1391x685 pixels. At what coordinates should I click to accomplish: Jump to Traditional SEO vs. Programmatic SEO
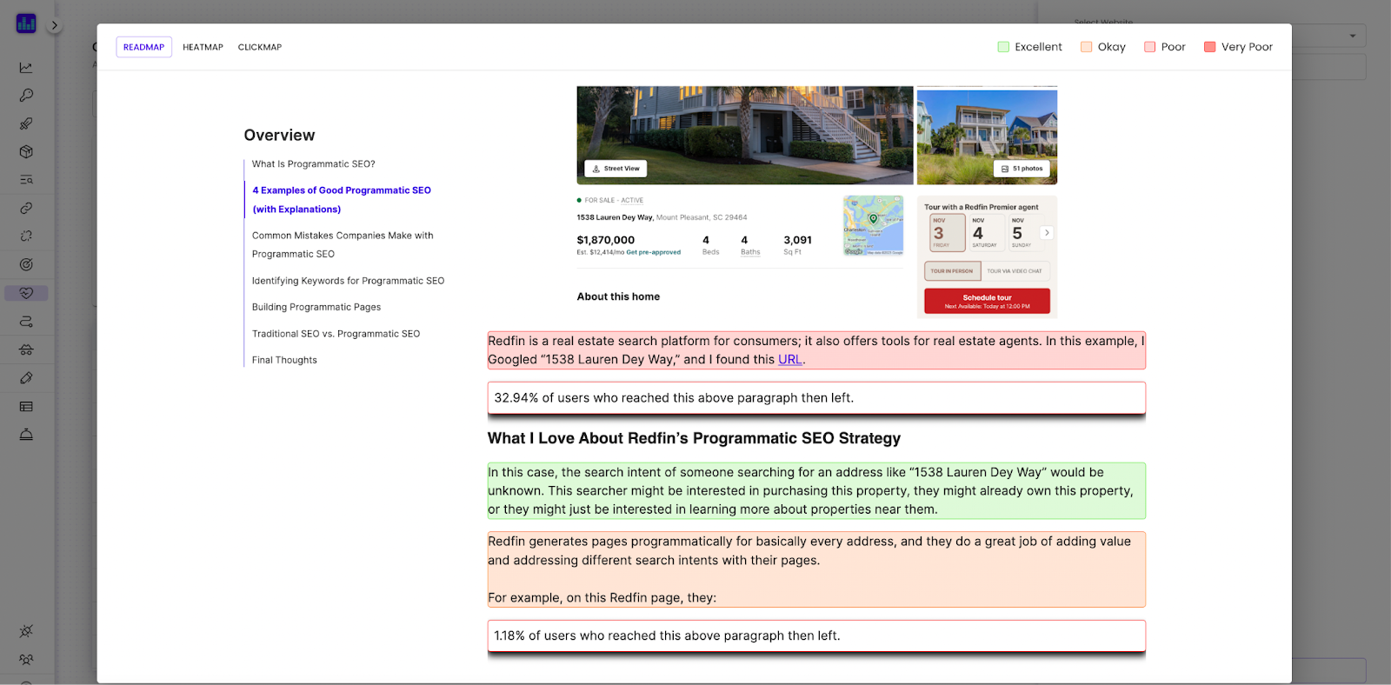(x=336, y=334)
